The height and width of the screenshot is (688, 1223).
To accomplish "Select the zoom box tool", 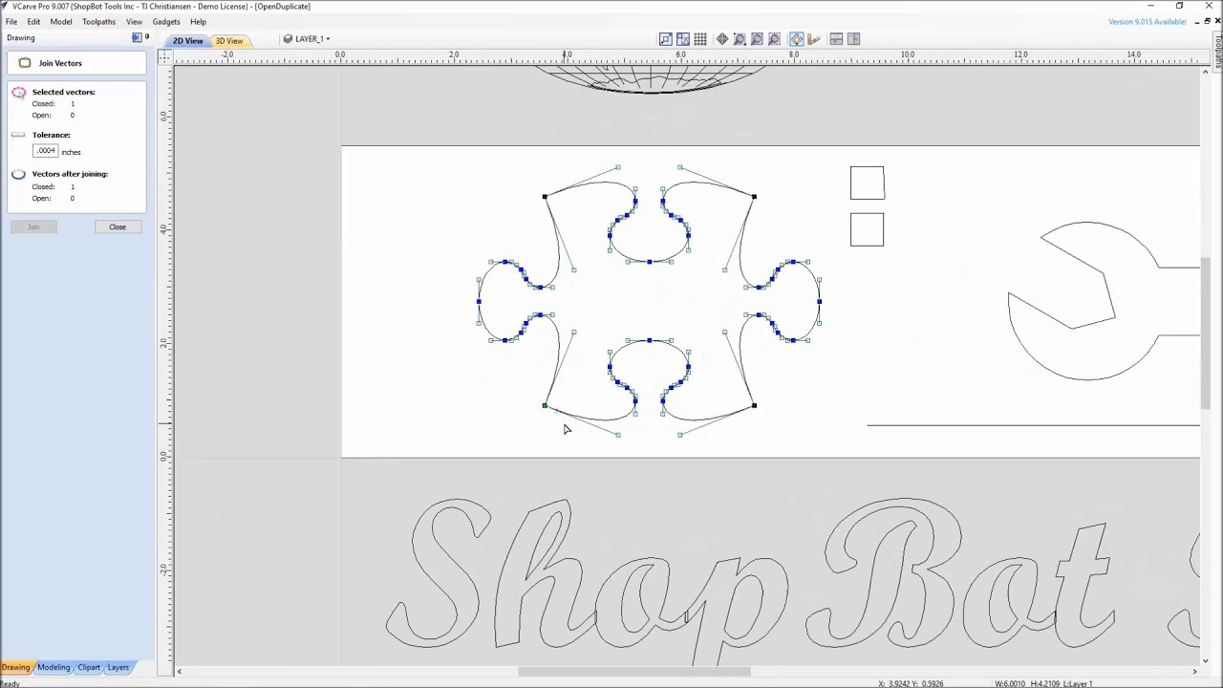I will click(740, 39).
